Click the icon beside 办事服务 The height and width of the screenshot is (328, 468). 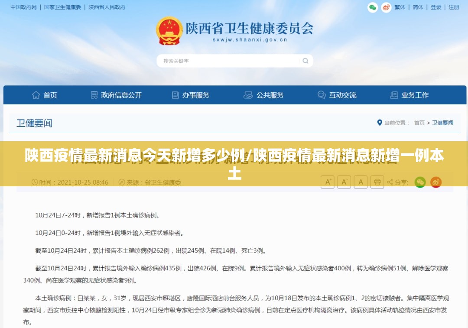[x=175, y=95]
